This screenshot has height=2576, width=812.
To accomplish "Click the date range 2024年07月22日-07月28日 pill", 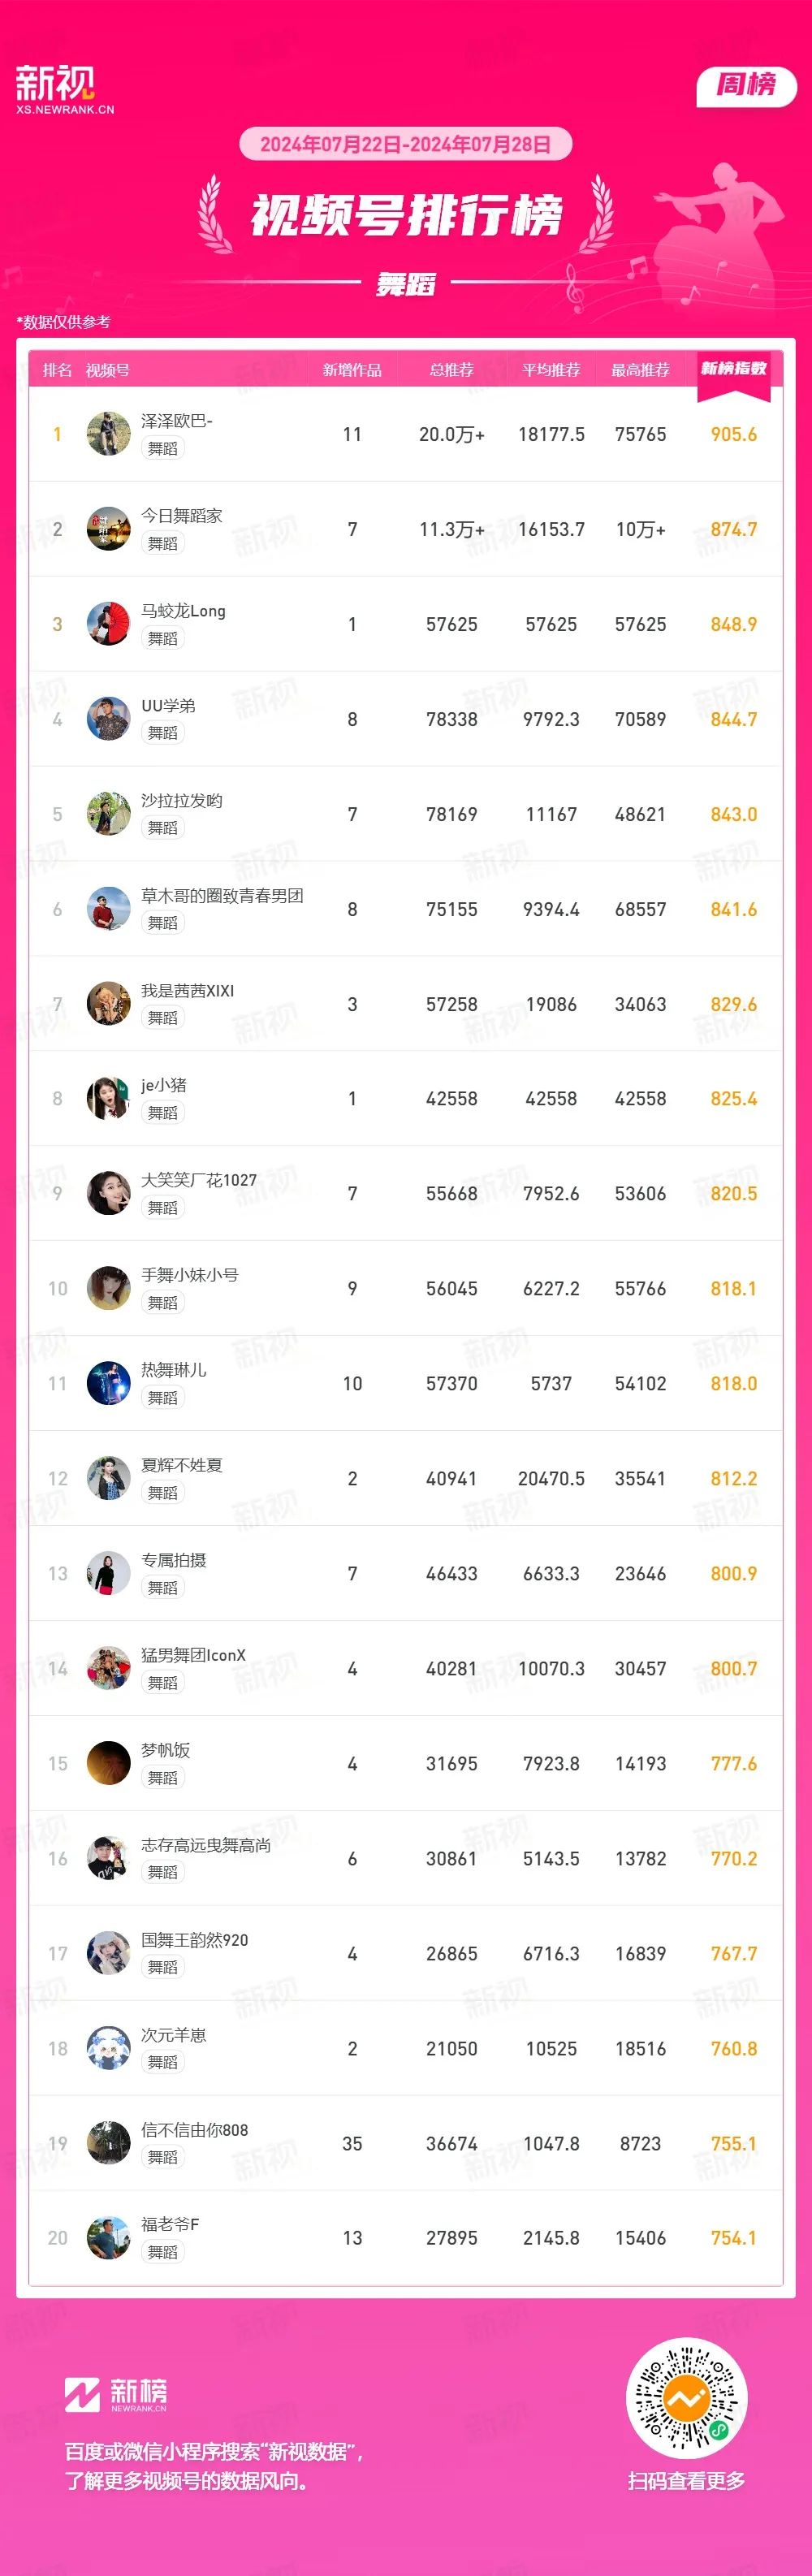I will (x=405, y=144).
